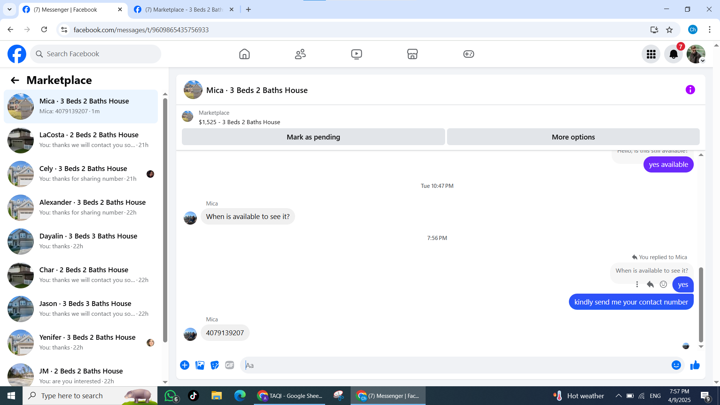Open Microsoft Edge from taskbar
Viewport: 720px width, 405px height.
[x=240, y=396]
